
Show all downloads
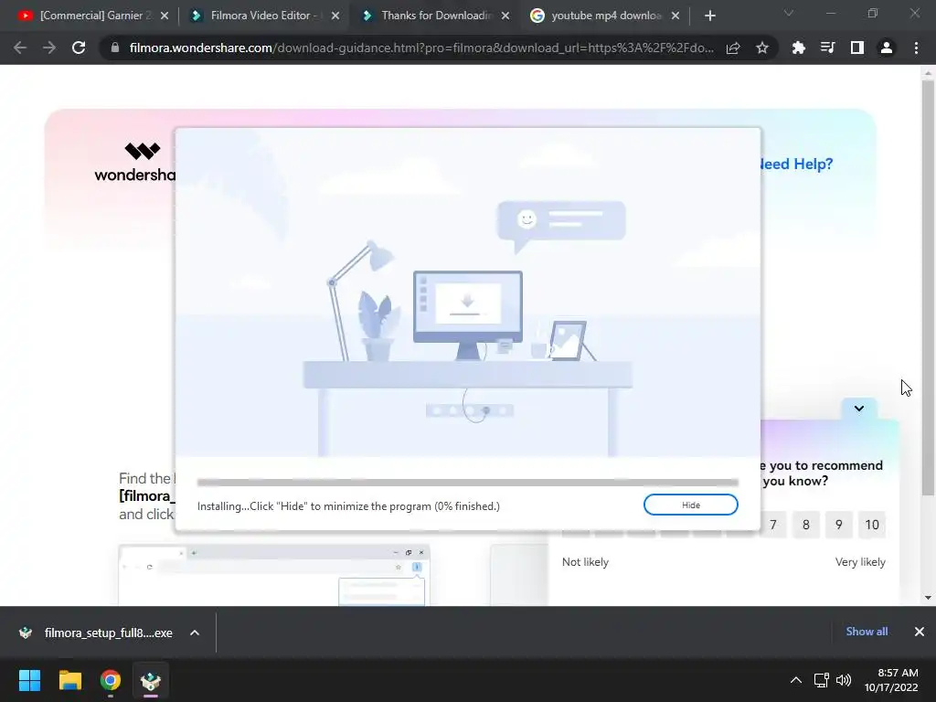coord(867,632)
